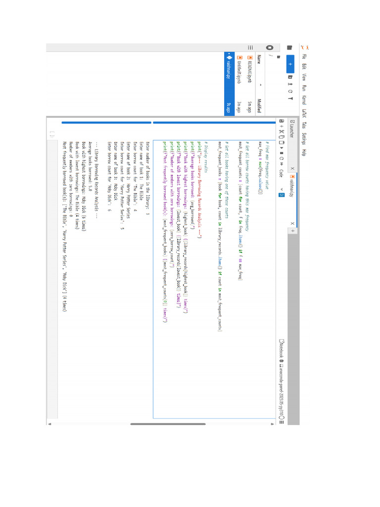
Task: Click the Paste cell clipboard icon
Action: pyautogui.click(x=281, y=143)
